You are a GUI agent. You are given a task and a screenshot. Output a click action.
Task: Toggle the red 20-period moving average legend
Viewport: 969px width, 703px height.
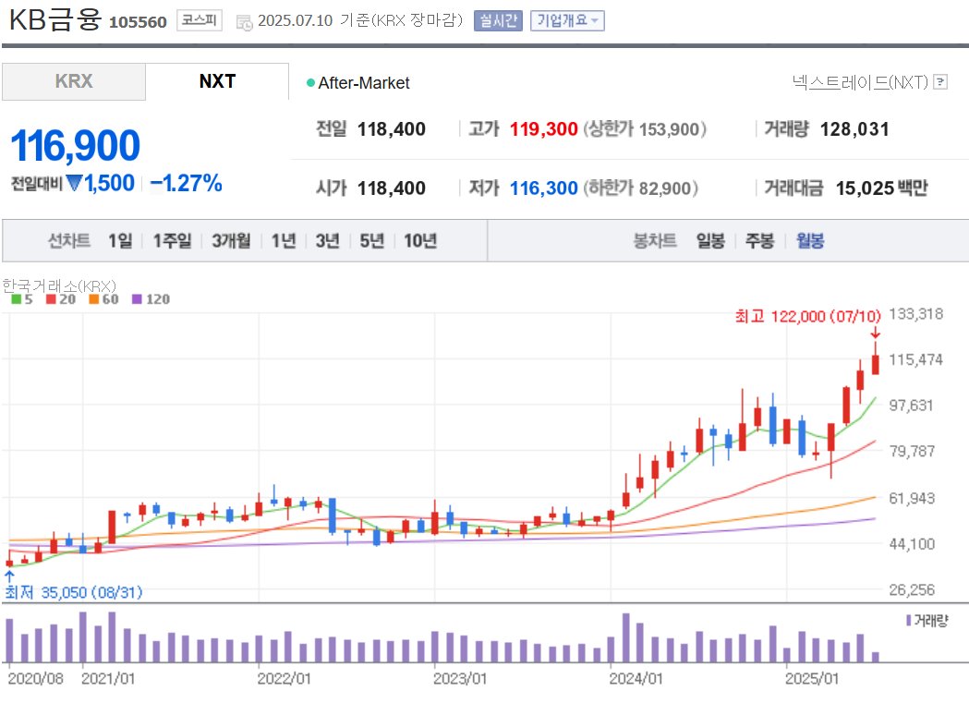(x=53, y=299)
